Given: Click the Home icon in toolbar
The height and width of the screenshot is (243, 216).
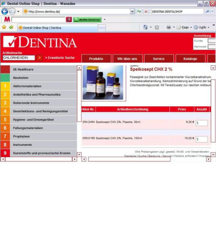Looking at the screenshot, I should pos(145,28).
